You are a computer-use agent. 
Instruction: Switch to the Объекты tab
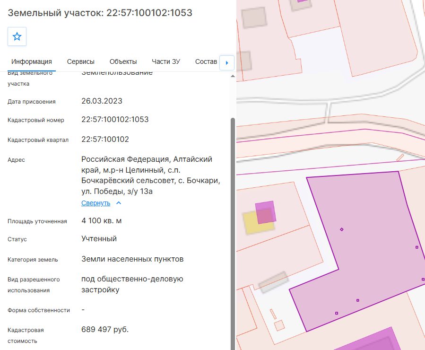[x=123, y=61]
